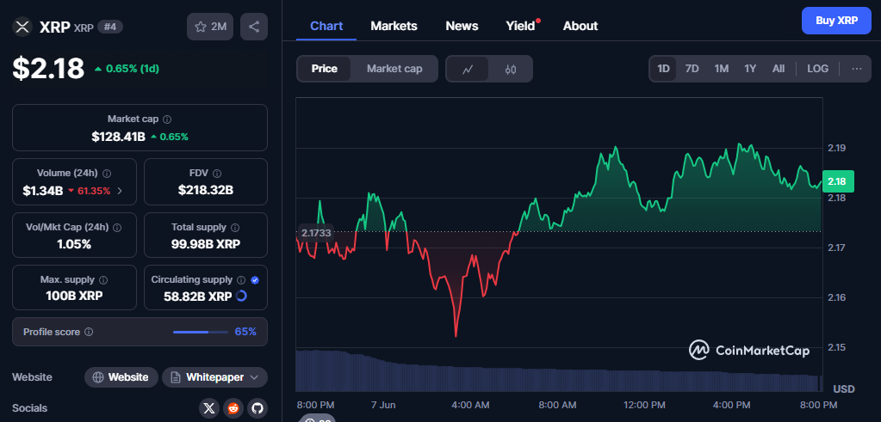The height and width of the screenshot is (422, 881).
Task: Open the Reddit social icon
Action: point(233,408)
